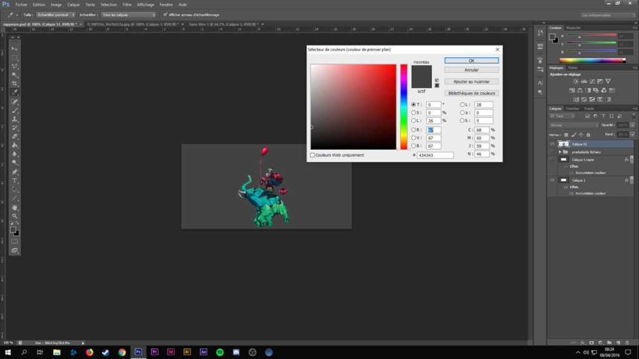Open the Filtre menu
This screenshot has height=359, width=639.
point(127,4)
